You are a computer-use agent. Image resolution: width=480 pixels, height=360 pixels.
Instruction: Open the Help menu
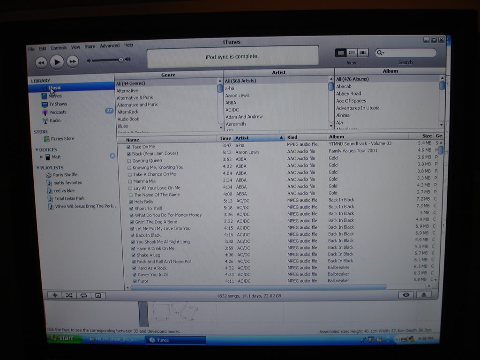pyautogui.click(x=128, y=45)
